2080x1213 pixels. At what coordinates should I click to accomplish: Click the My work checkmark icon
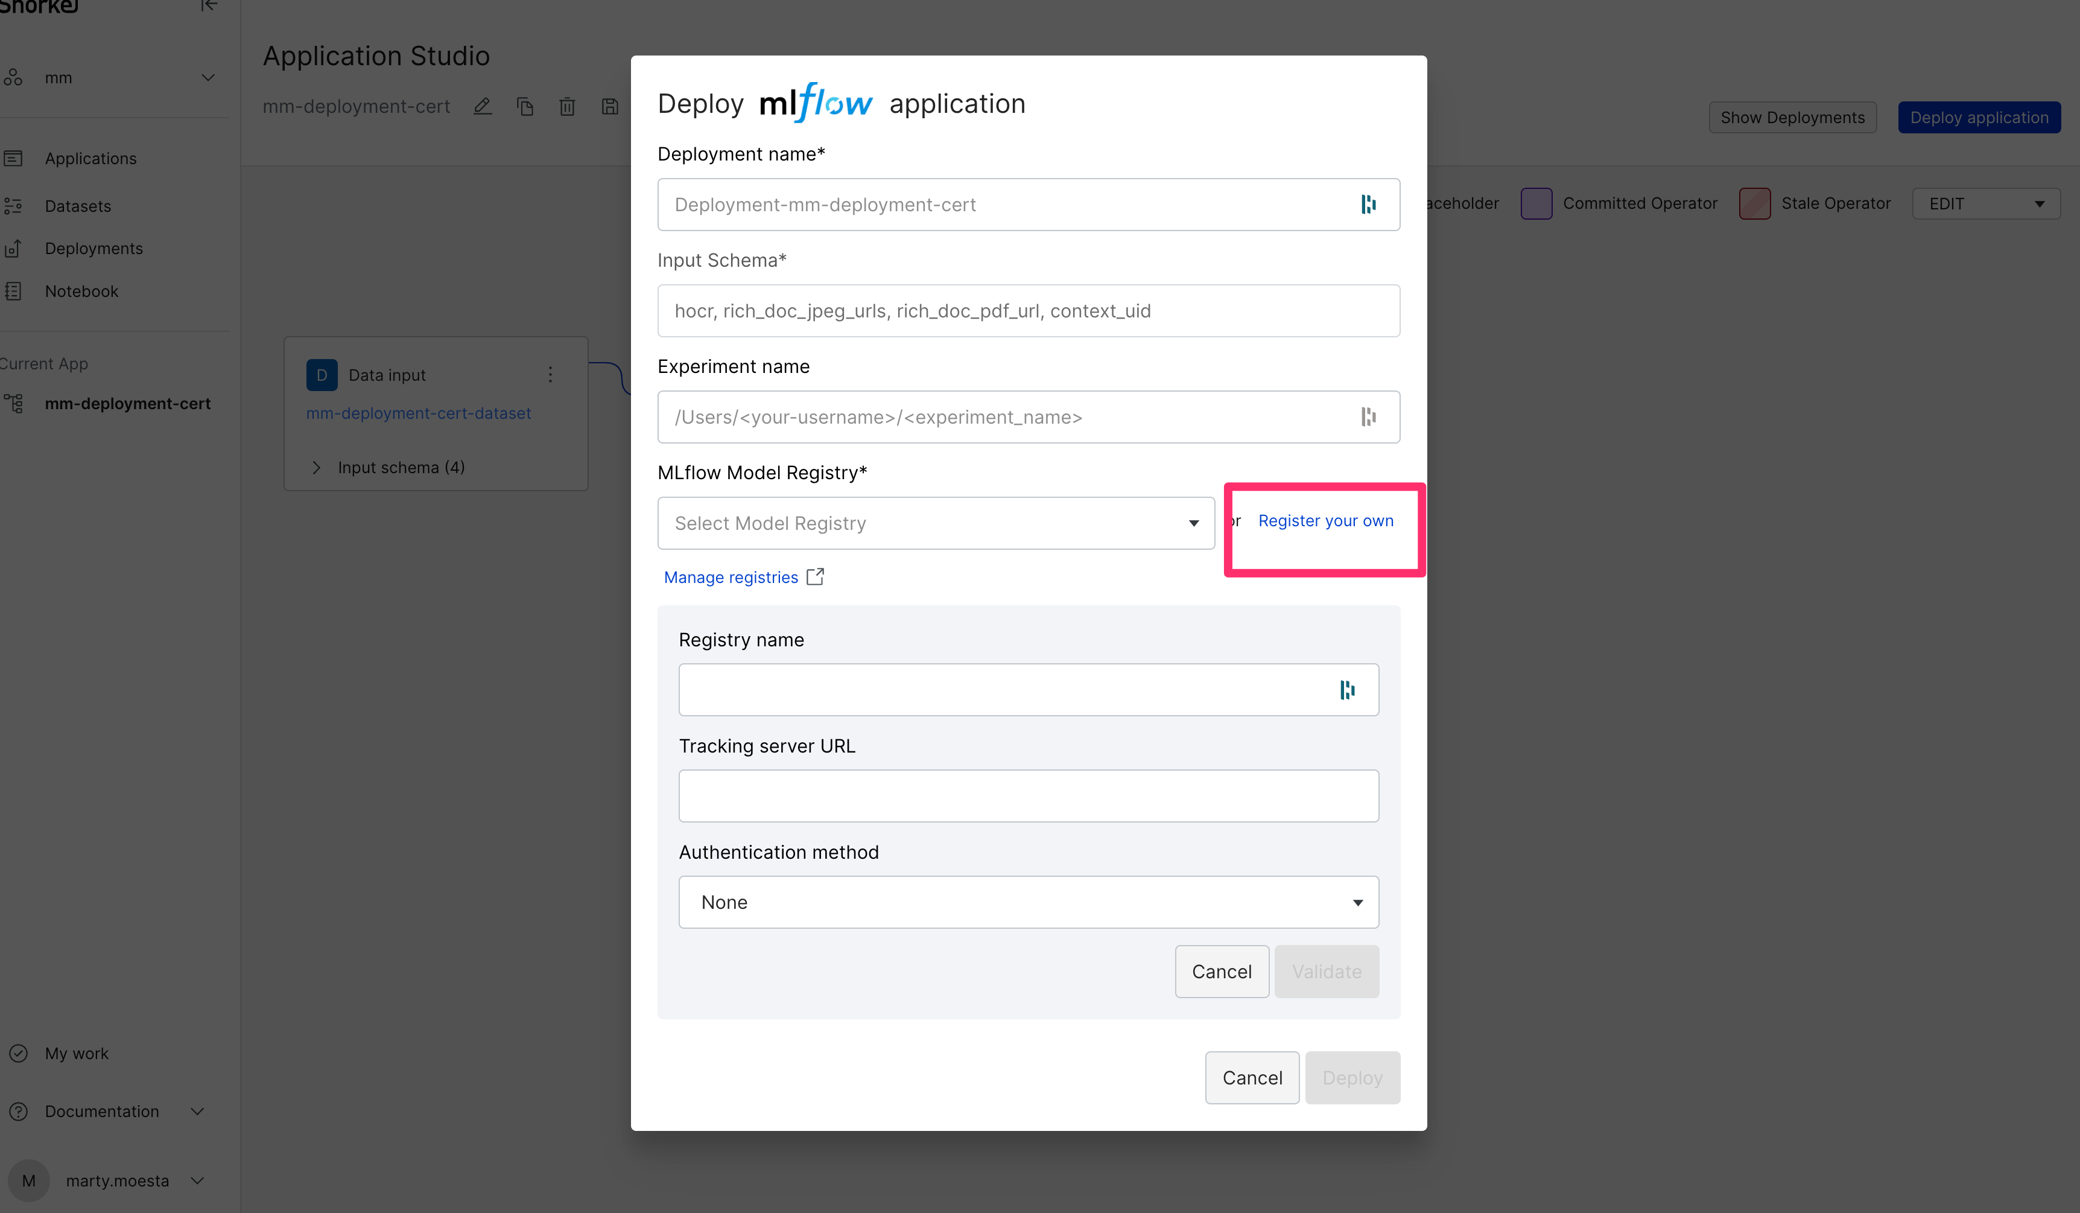click(x=18, y=1054)
